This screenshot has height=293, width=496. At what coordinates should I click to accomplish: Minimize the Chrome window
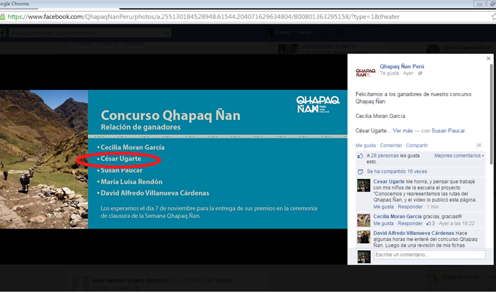pos(480,4)
